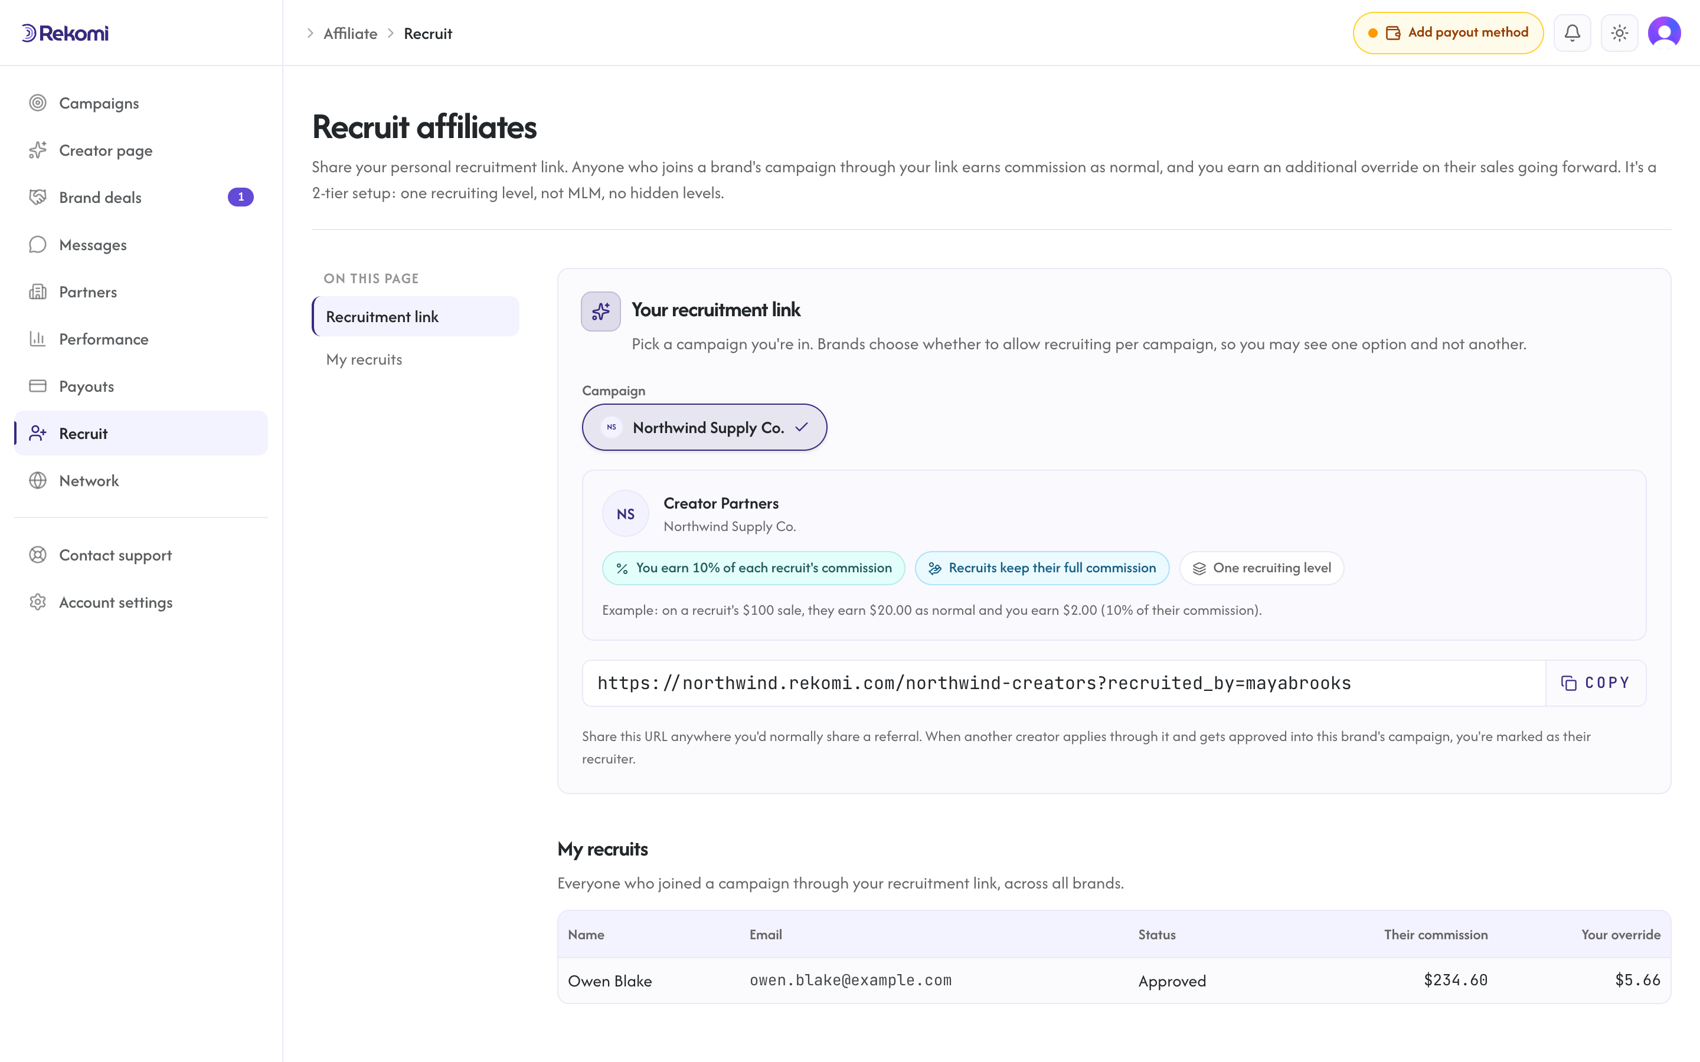
Task: Click Add payout method button
Action: (x=1448, y=33)
